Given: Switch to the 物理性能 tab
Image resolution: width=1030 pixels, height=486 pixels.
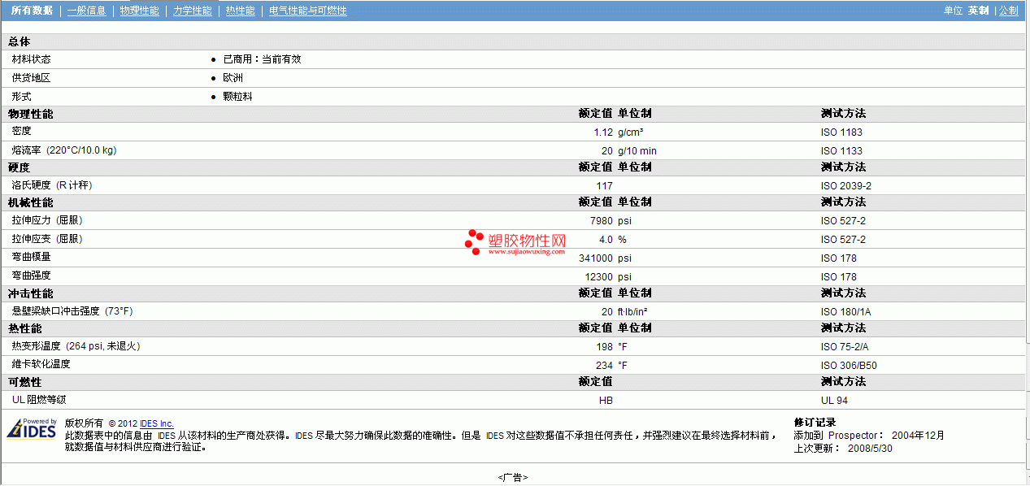Looking at the screenshot, I should [x=139, y=11].
